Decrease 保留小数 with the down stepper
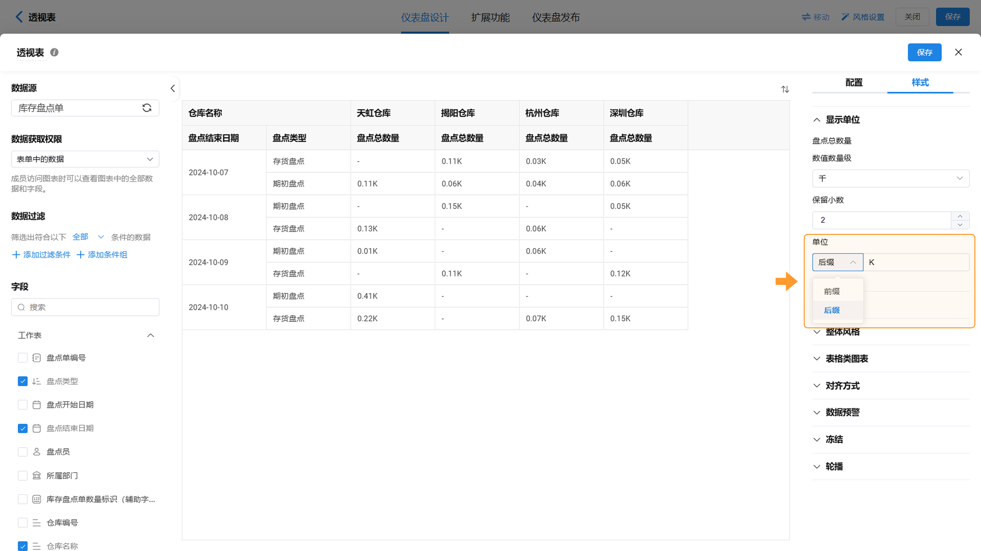 click(960, 224)
